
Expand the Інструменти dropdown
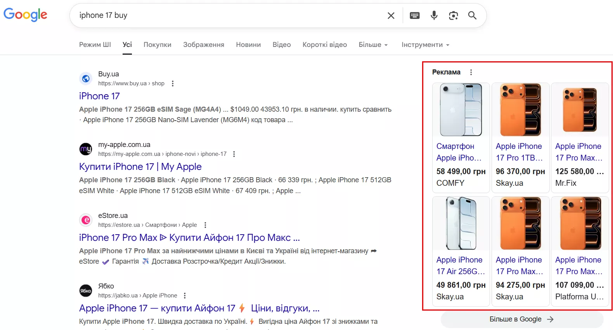pyautogui.click(x=425, y=45)
